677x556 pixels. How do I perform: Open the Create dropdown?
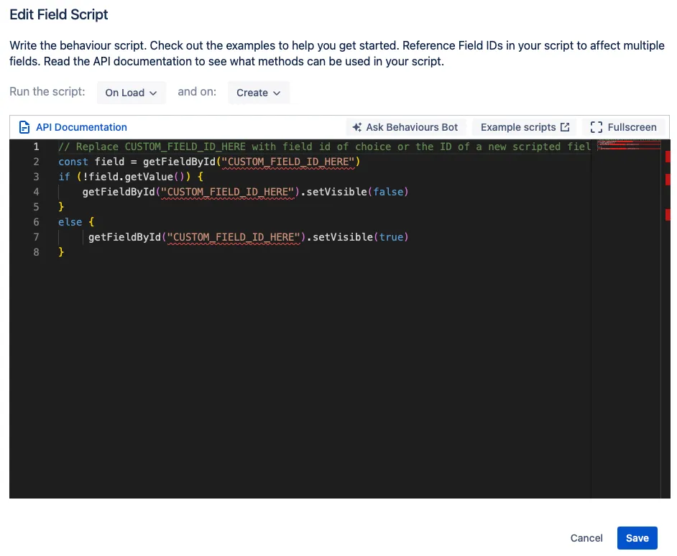pos(259,93)
